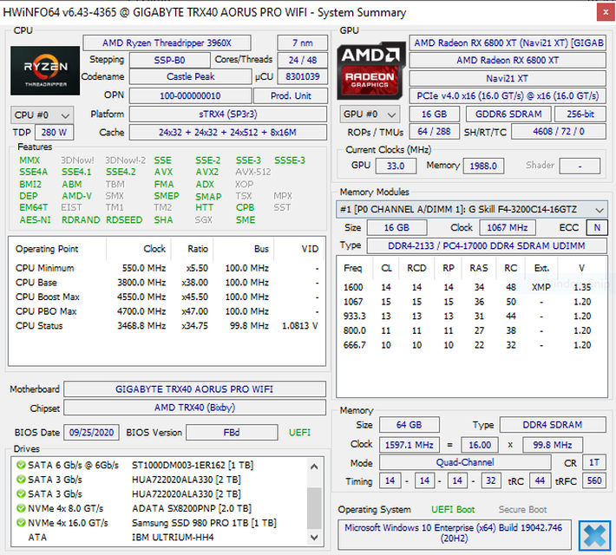Click the CPU Boost Max row

[x=167, y=297]
